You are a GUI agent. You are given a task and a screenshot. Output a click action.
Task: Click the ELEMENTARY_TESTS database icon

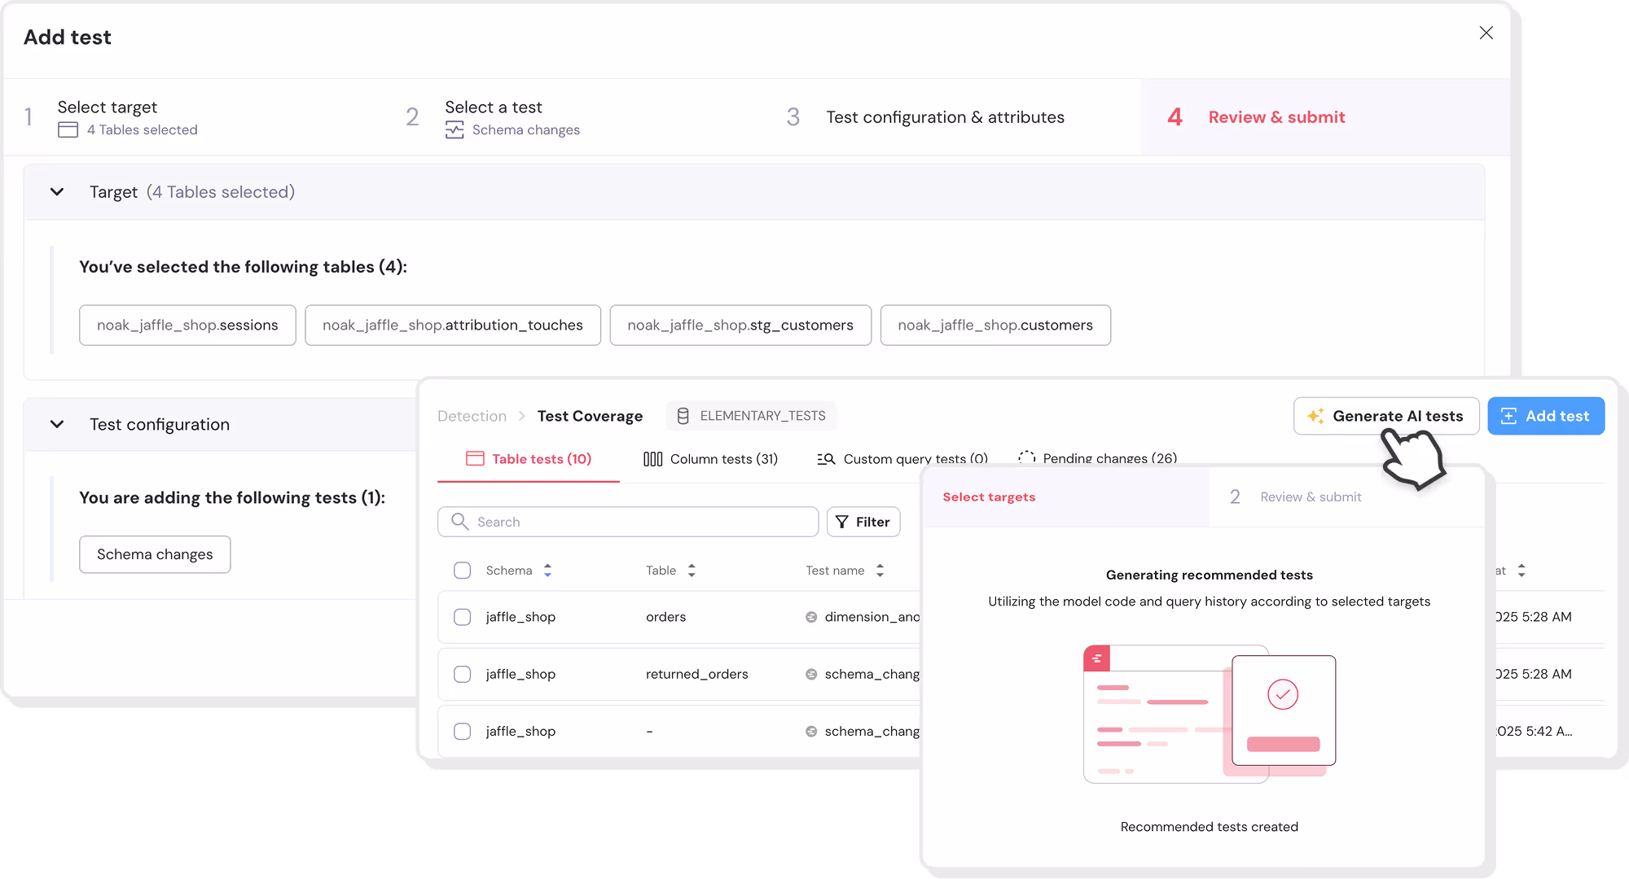(683, 416)
